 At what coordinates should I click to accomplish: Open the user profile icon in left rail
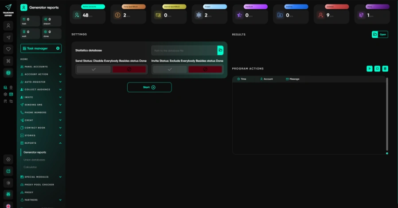8,25
